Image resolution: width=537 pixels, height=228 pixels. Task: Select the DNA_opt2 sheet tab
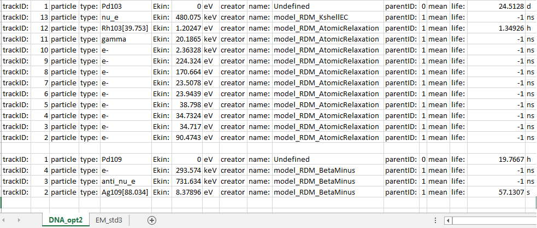(x=66, y=220)
